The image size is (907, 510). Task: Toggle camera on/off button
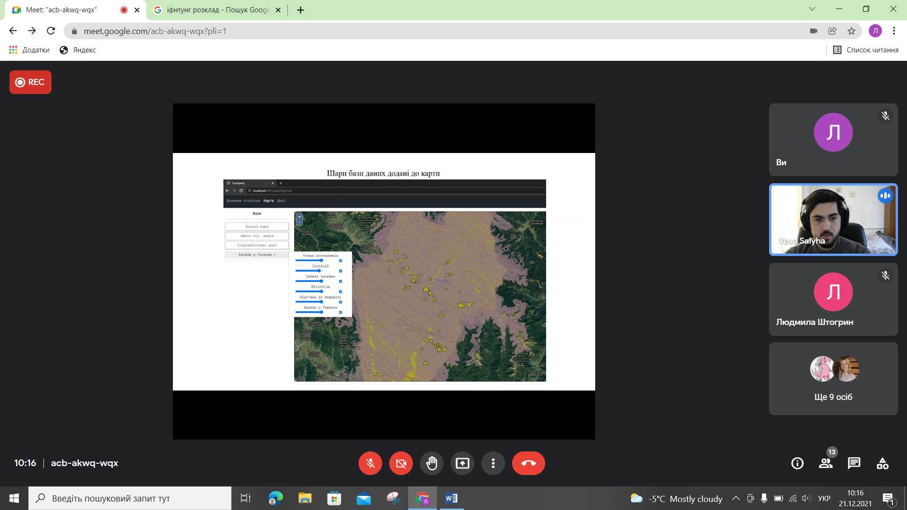pyautogui.click(x=401, y=463)
